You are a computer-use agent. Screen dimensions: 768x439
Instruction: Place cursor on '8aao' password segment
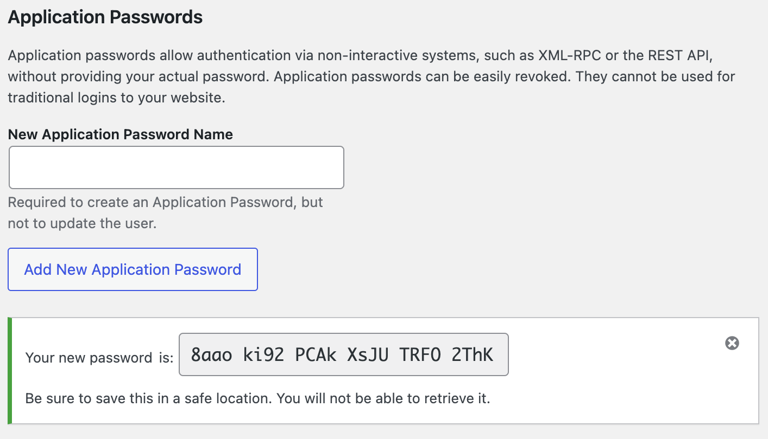coord(212,354)
